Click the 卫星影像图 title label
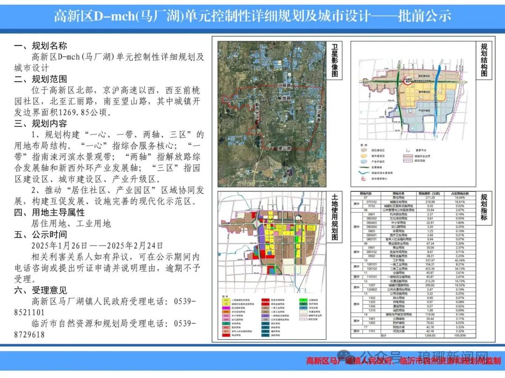This screenshot has height=378, width=505. (x=335, y=61)
